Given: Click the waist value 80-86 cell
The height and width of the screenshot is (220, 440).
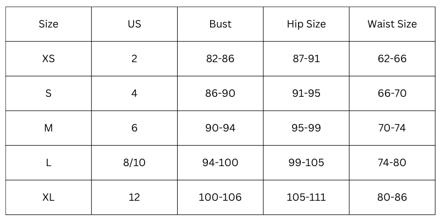Looking at the screenshot, I should click(x=392, y=197).
